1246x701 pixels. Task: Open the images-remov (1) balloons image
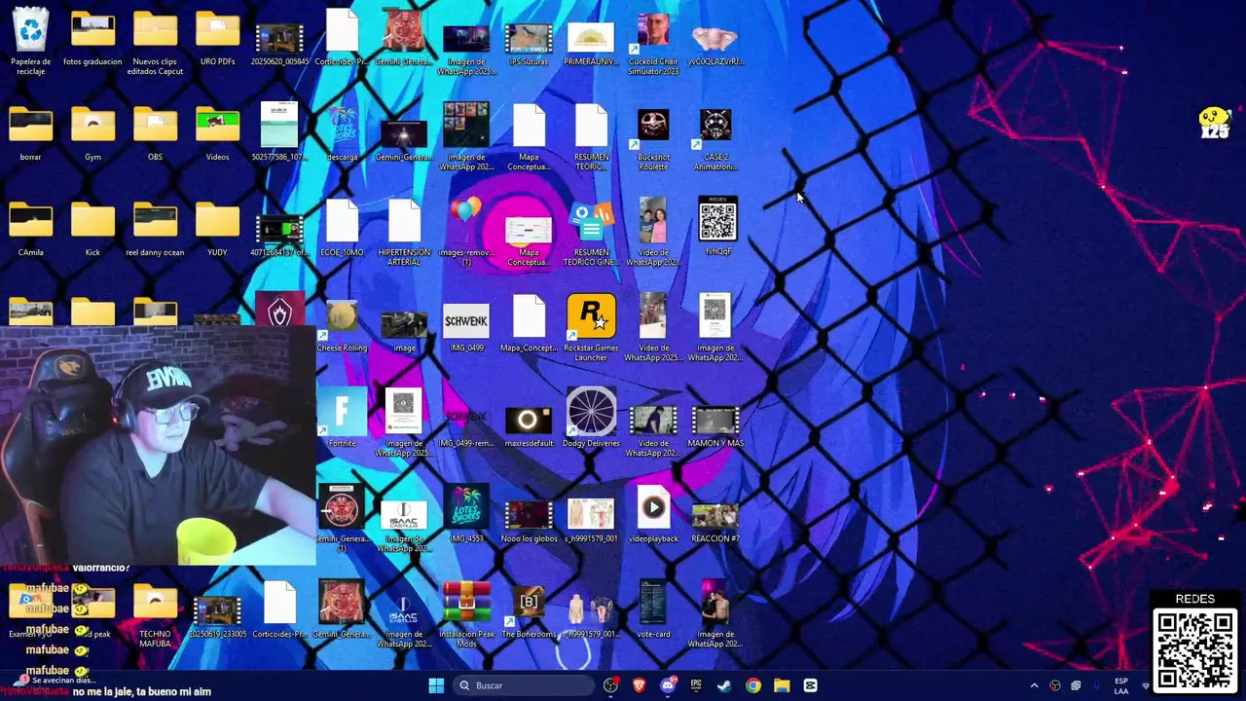[466, 232]
